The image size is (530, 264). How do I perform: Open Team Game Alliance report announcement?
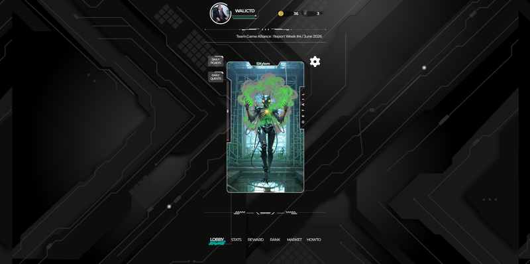(279, 36)
